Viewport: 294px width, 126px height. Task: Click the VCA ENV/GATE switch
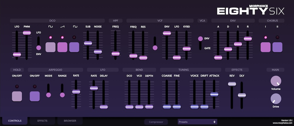tap(201, 39)
